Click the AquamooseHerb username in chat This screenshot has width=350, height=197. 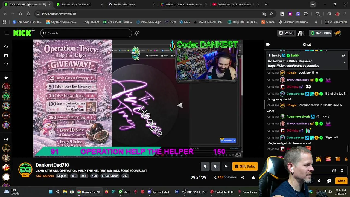point(298,117)
